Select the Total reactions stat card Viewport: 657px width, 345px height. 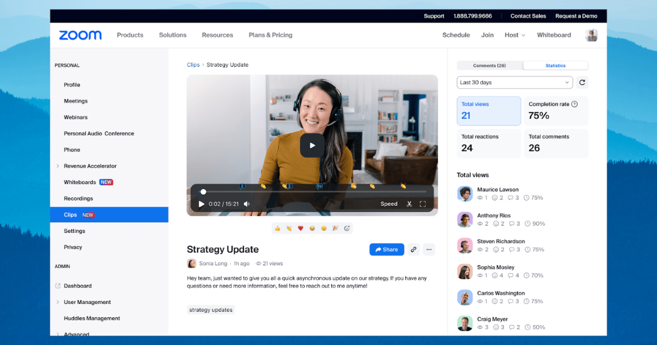pos(489,143)
